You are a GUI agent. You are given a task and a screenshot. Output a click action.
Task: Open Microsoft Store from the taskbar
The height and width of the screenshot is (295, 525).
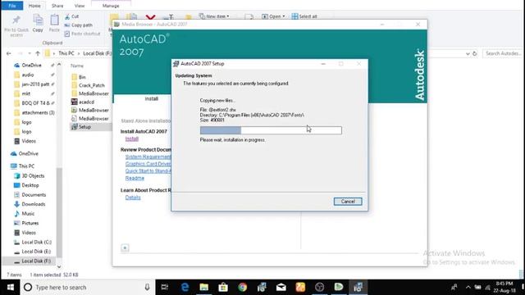[x=223, y=288]
